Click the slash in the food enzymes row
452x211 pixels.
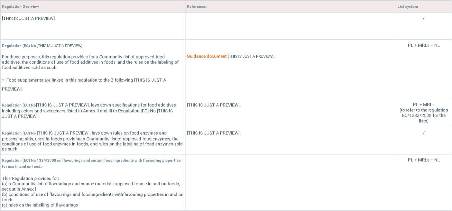[x=424, y=133]
